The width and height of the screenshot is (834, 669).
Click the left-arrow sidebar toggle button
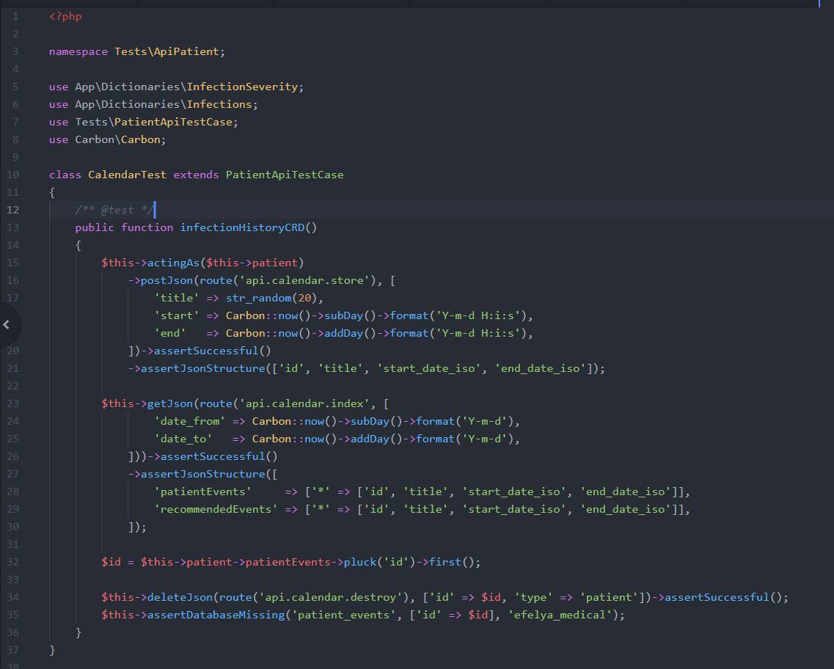[7, 323]
